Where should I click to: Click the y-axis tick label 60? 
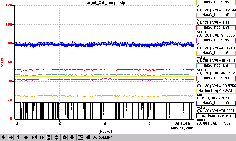tap(10, 62)
